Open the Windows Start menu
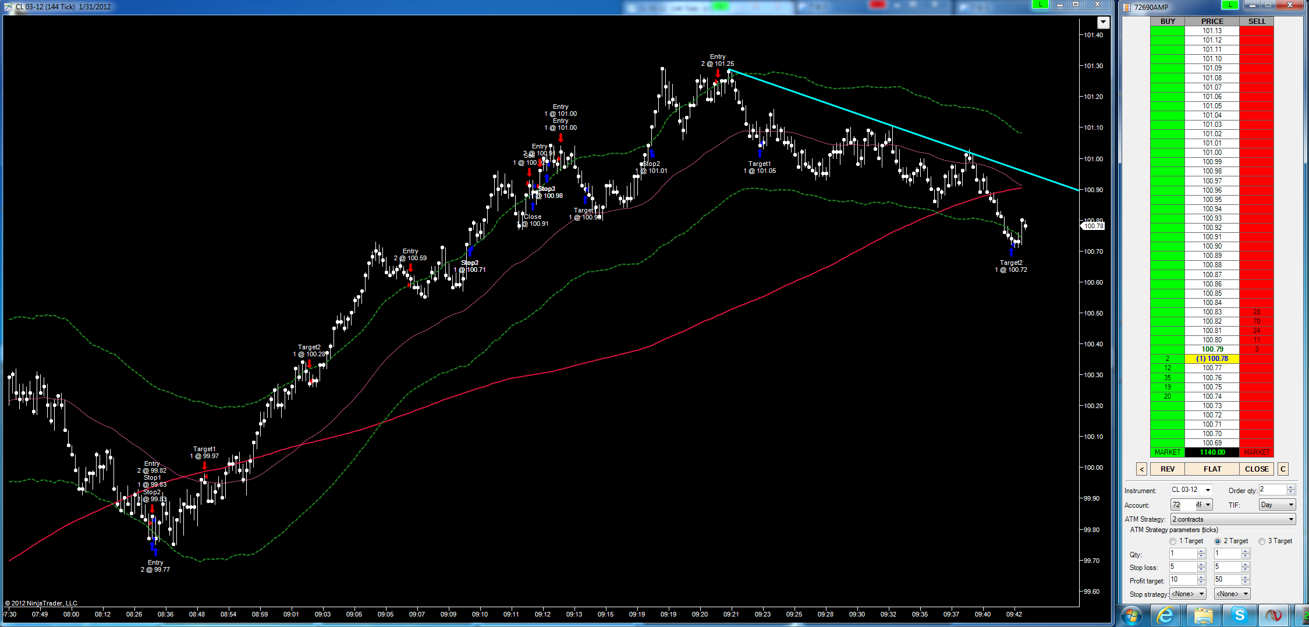The height and width of the screenshot is (627, 1309). pyautogui.click(x=1131, y=615)
